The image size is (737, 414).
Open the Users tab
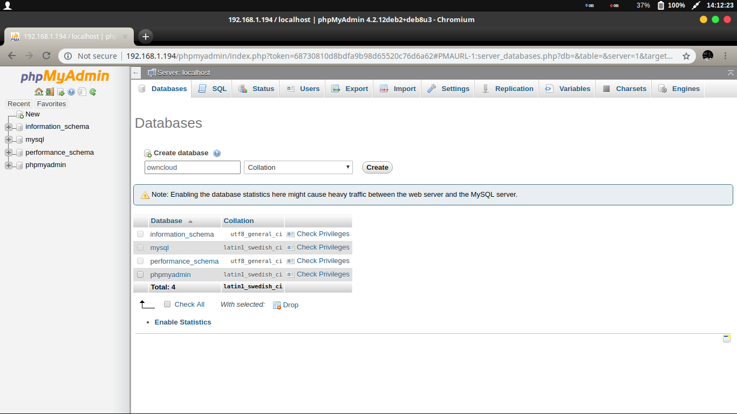(x=302, y=89)
